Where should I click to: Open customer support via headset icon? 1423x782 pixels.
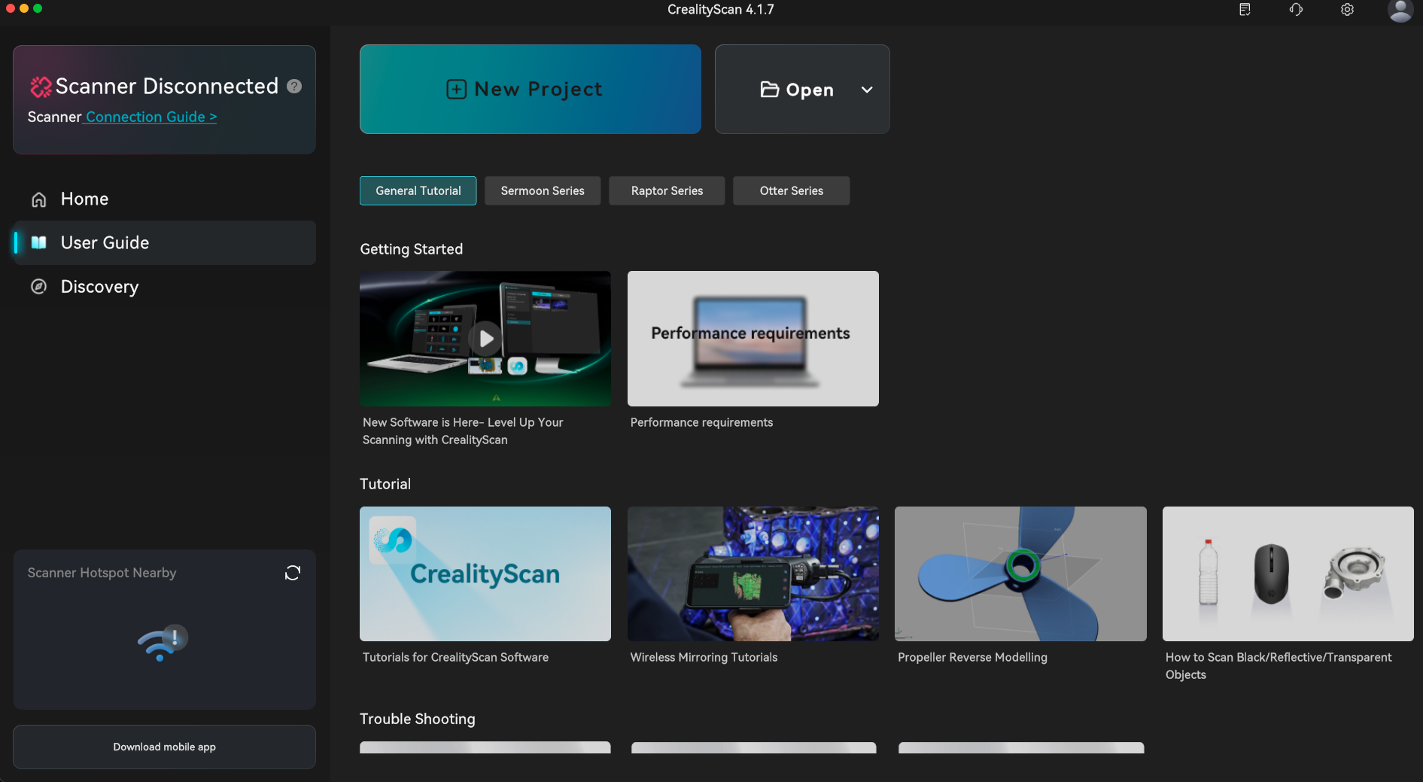[x=1295, y=9]
